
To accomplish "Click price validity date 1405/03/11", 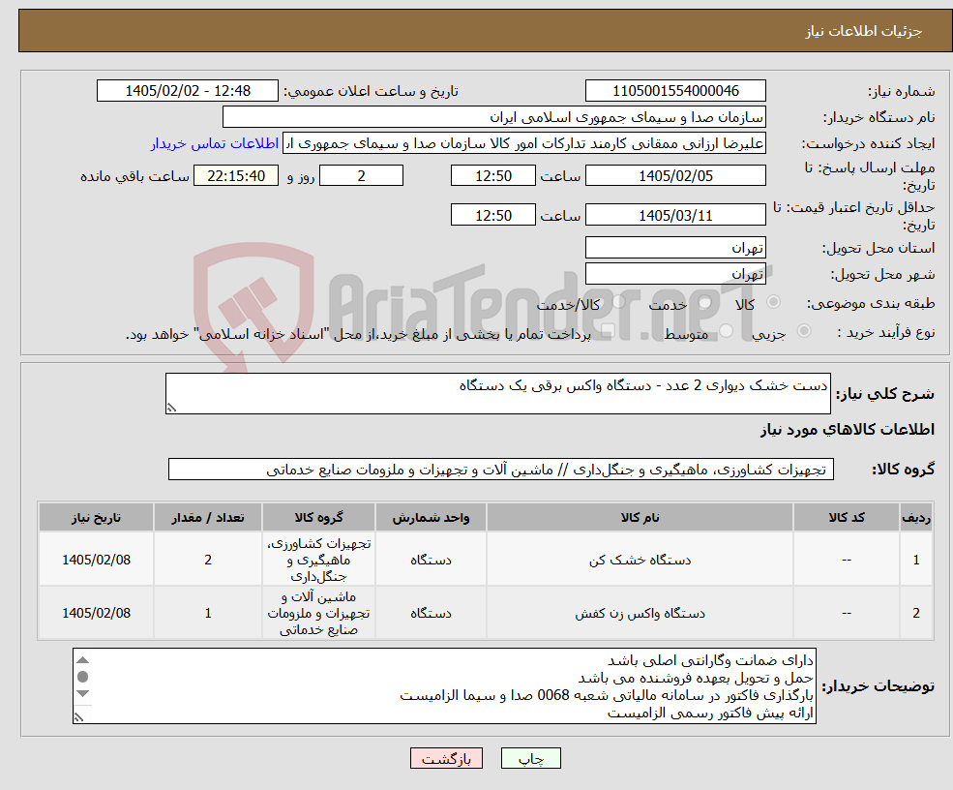I will (675, 215).
